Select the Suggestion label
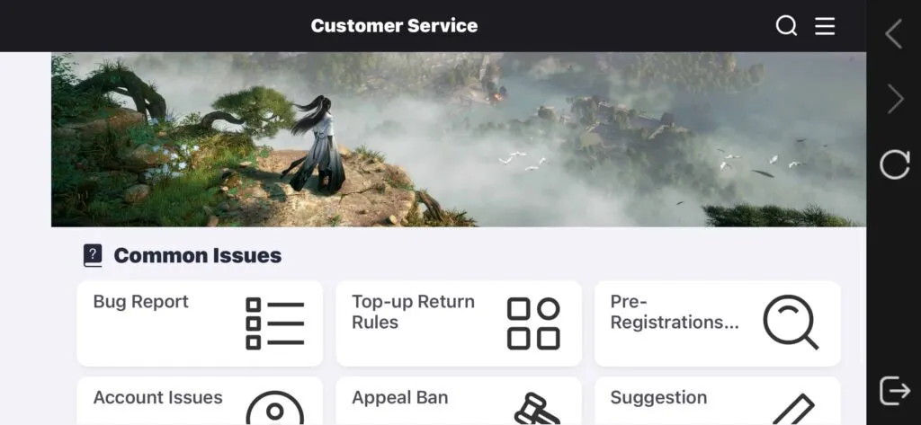 coord(658,397)
